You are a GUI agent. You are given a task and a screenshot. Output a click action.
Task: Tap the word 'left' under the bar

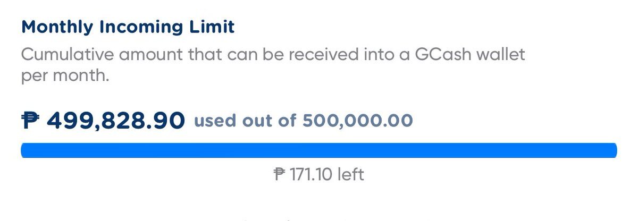[x=351, y=174]
